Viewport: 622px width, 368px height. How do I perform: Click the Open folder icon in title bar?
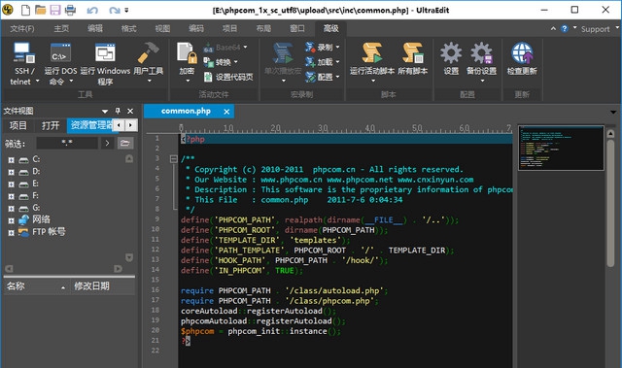(40, 10)
